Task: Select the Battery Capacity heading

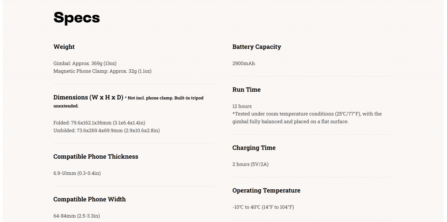Action: tap(257, 47)
